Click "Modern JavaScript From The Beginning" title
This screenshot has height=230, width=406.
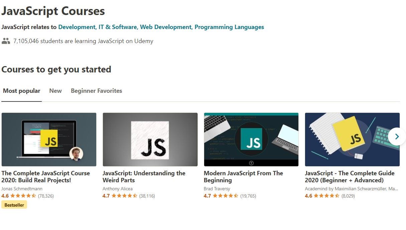(x=243, y=177)
